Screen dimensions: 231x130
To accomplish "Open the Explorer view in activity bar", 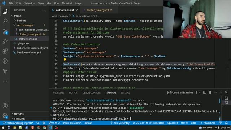I will click(x=5, y=11).
